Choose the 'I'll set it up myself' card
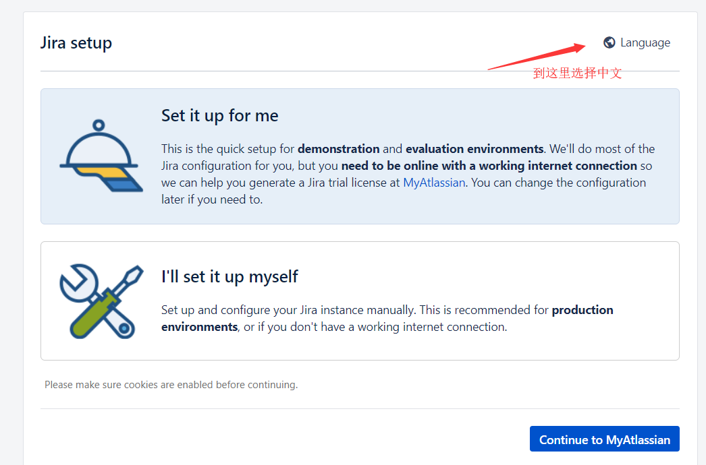This screenshot has height=465, width=706. 360,301
